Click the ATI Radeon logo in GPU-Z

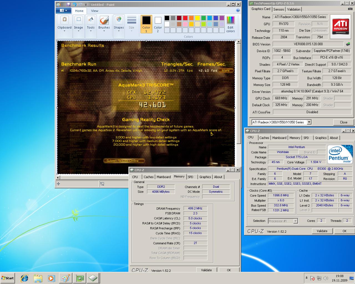pyautogui.click(x=341, y=26)
